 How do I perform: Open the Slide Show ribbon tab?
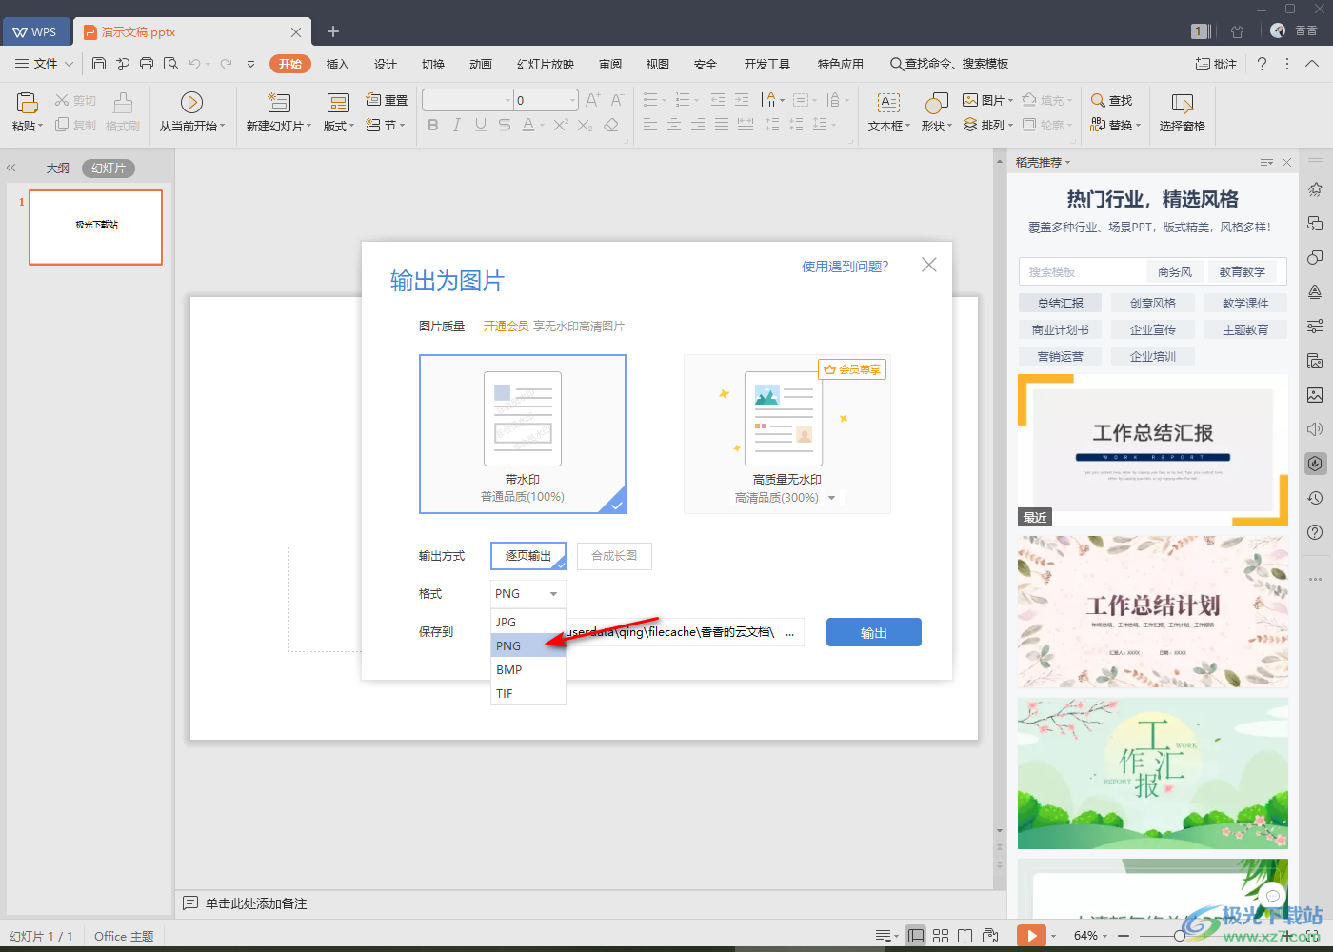point(546,64)
